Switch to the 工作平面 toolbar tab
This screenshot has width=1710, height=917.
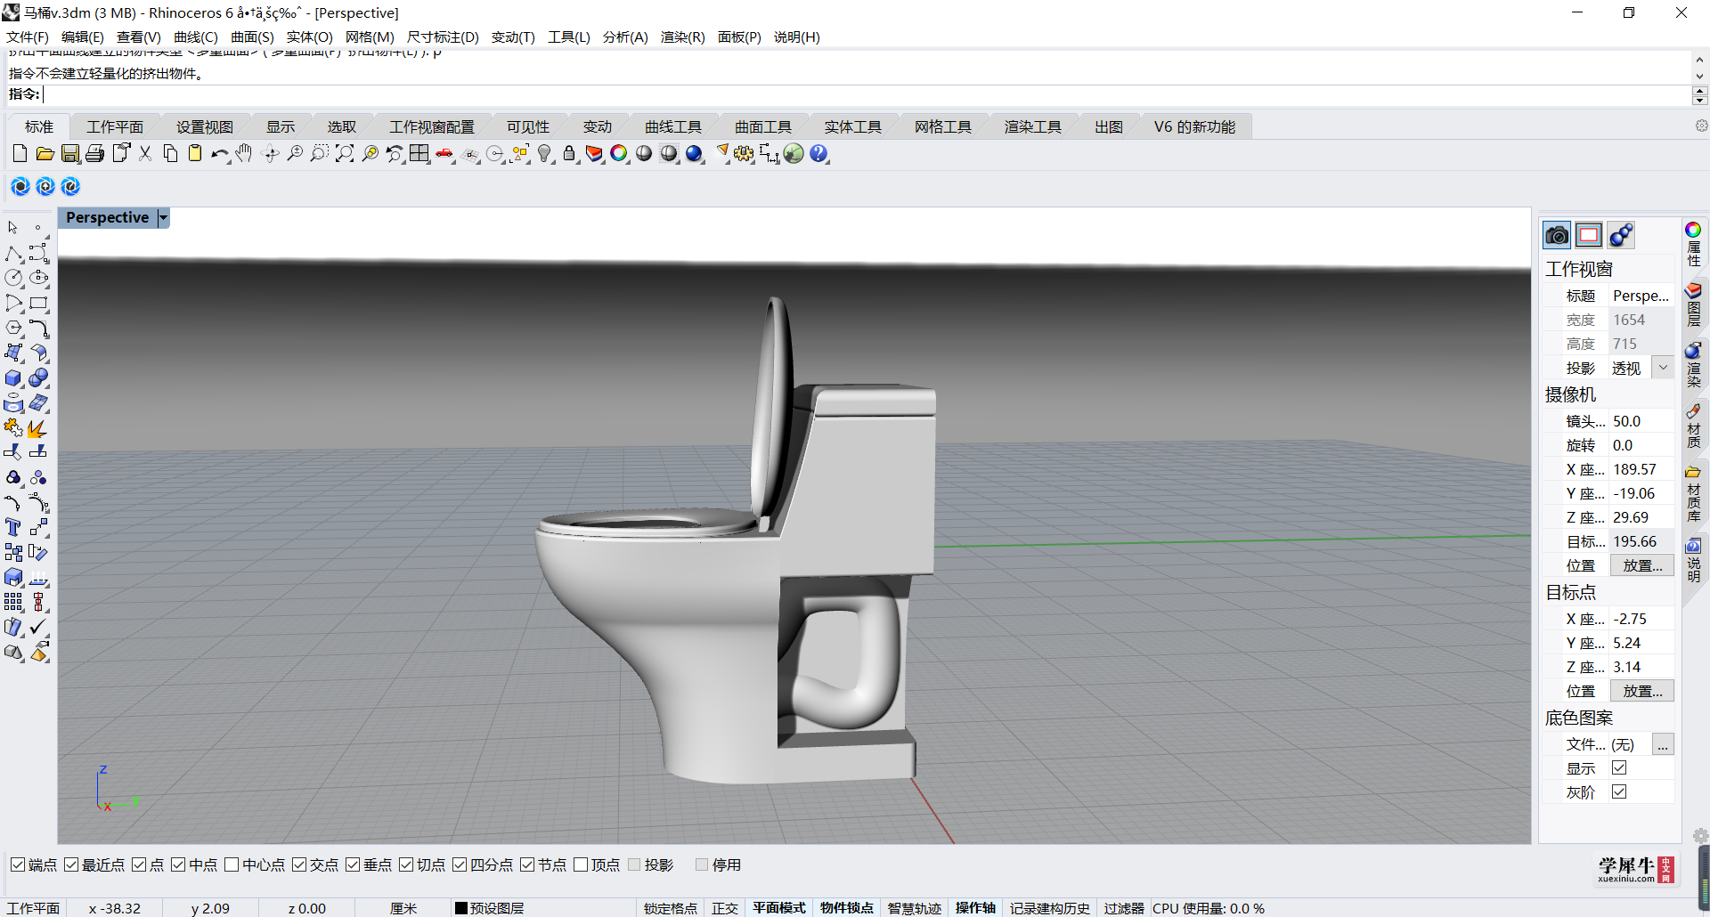[115, 127]
